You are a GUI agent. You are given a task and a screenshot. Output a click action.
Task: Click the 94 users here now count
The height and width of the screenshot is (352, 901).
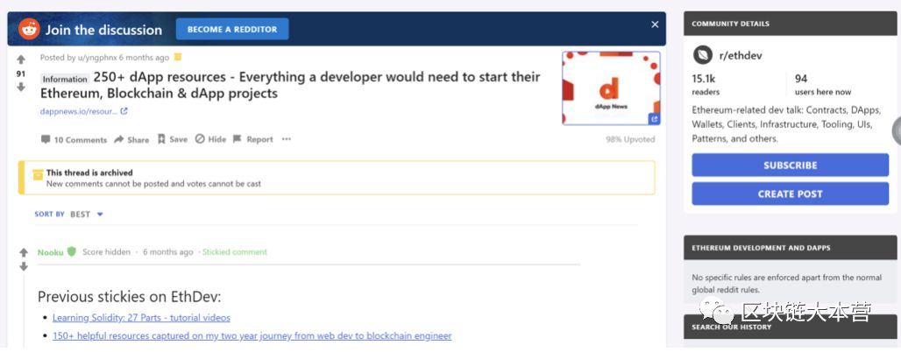click(x=823, y=84)
